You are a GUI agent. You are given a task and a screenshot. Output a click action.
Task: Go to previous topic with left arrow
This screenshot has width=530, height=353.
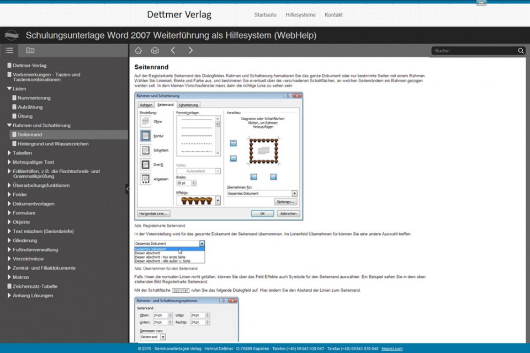tap(173, 50)
